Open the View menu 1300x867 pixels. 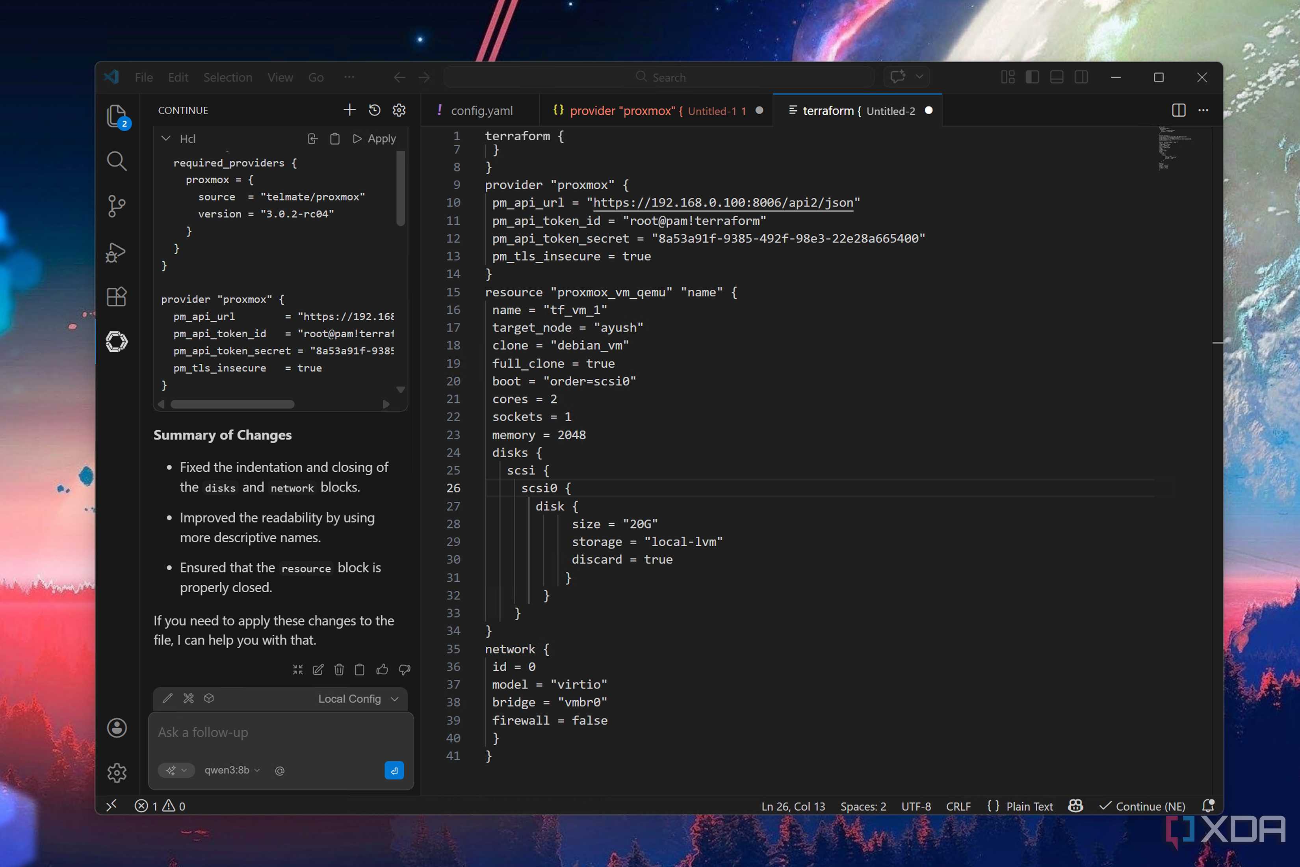click(280, 77)
